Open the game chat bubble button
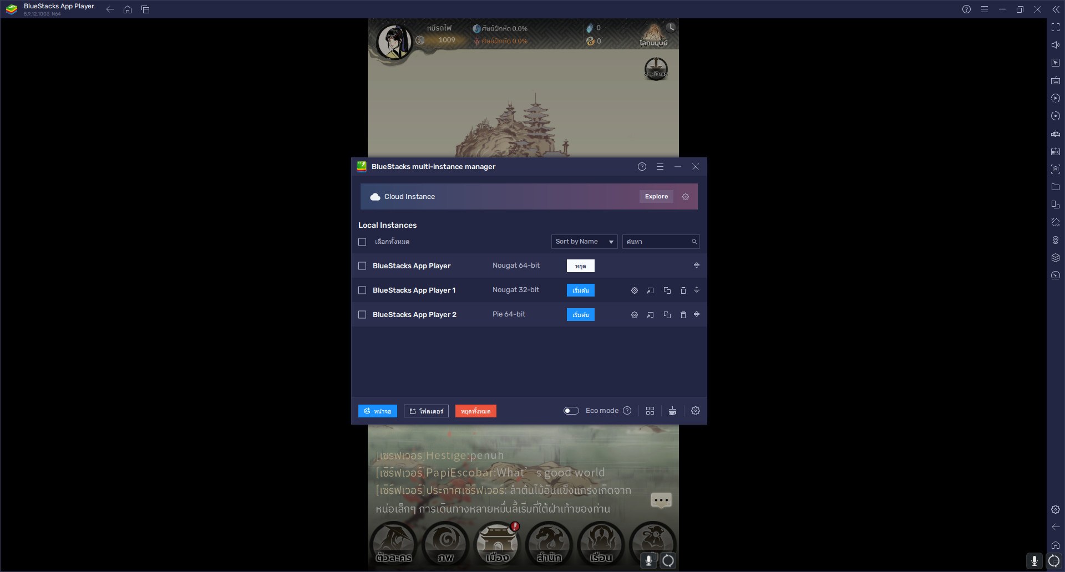 [x=661, y=500]
